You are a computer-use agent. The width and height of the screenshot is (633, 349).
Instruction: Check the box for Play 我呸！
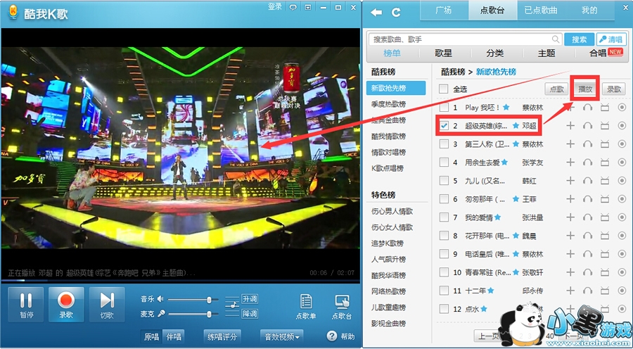click(444, 108)
